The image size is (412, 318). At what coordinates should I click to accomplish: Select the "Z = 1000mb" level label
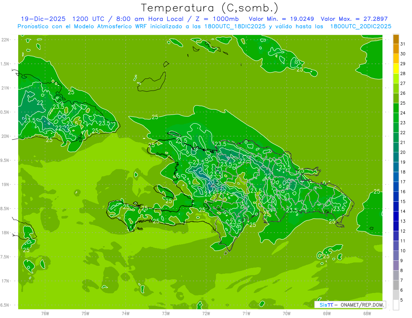click(x=217, y=19)
